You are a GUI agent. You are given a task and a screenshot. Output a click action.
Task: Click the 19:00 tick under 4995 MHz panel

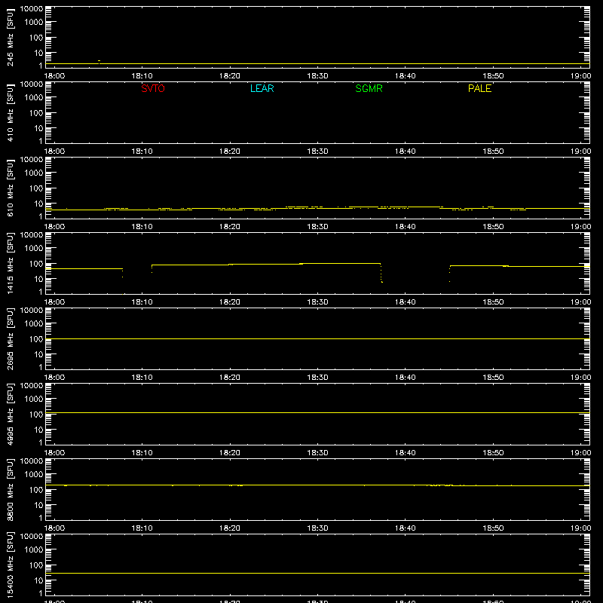click(580, 453)
